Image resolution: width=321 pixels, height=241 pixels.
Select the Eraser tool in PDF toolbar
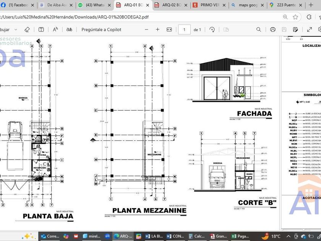[x=27, y=29]
